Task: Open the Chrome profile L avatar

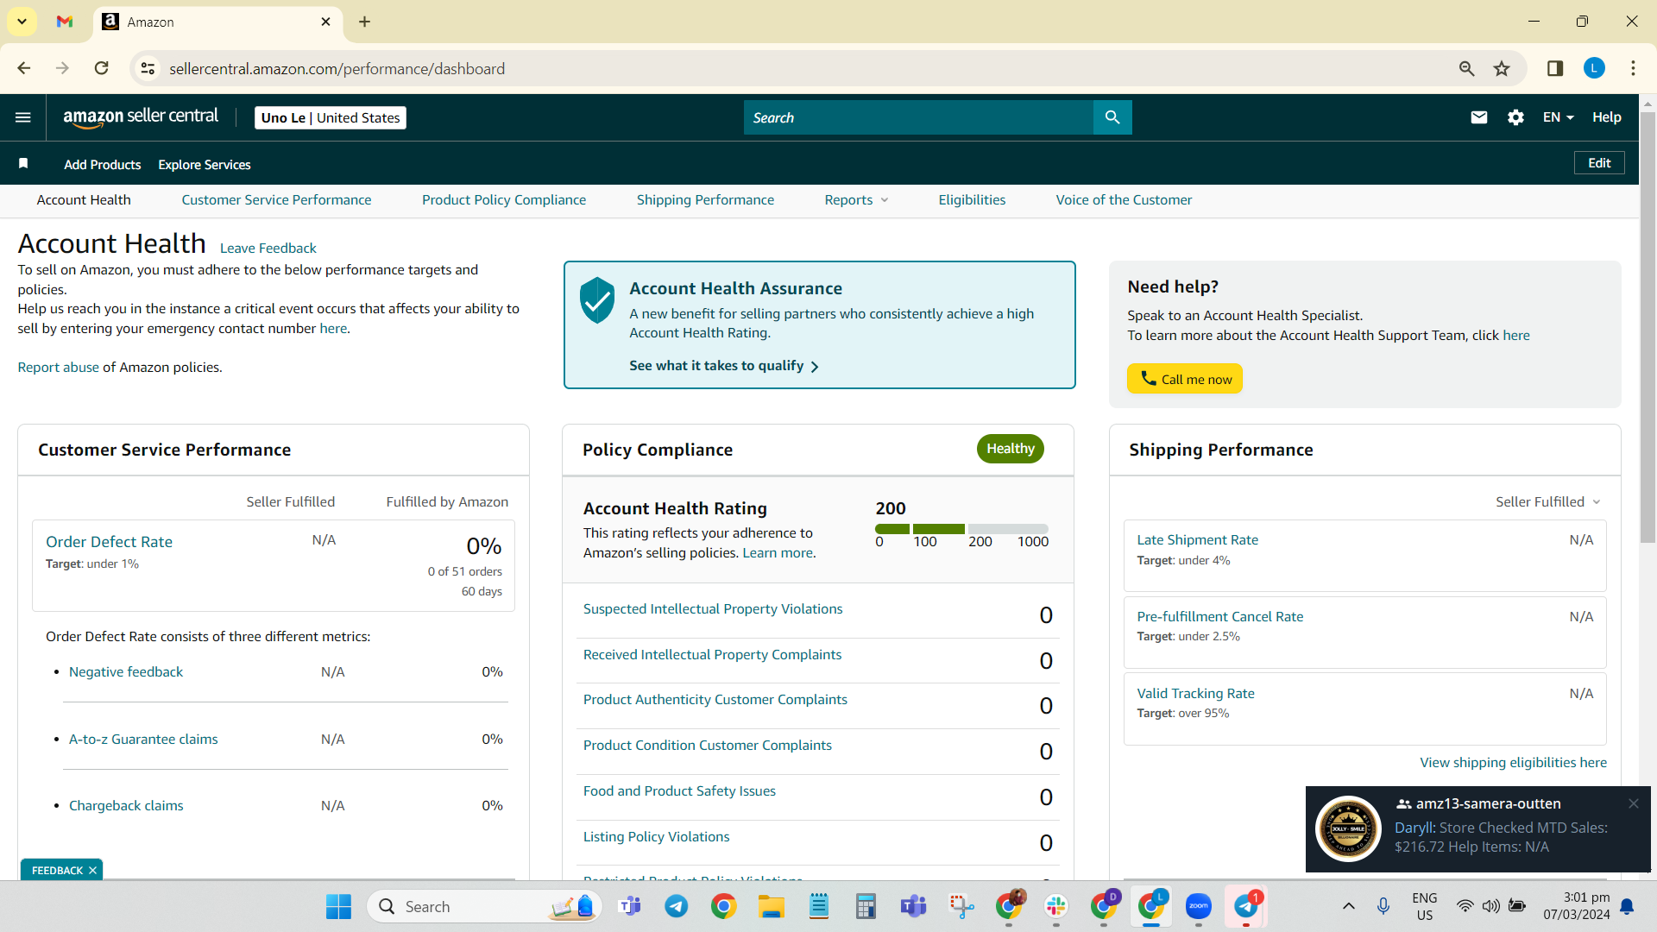Action: point(1594,68)
